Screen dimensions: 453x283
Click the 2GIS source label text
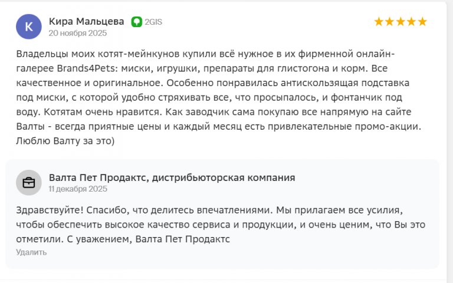click(153, 22)
